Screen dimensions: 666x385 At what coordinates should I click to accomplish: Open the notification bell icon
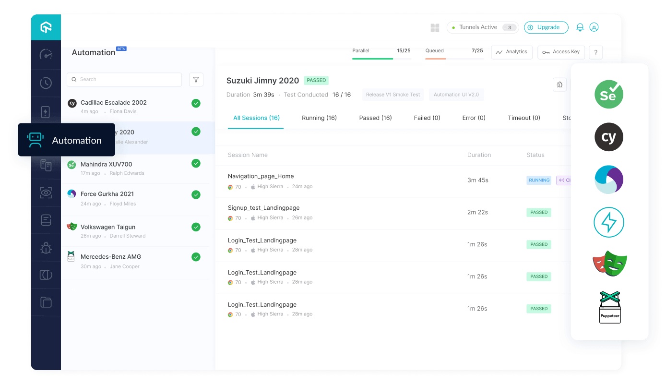click(580, 27)
